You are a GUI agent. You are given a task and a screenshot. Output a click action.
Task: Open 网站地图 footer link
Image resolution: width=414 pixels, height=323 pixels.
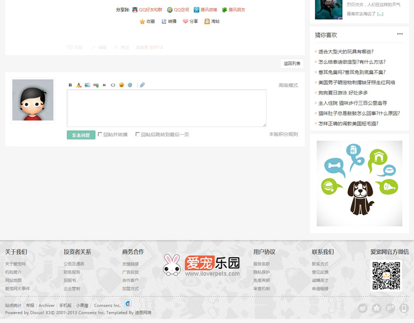(13, 280)
